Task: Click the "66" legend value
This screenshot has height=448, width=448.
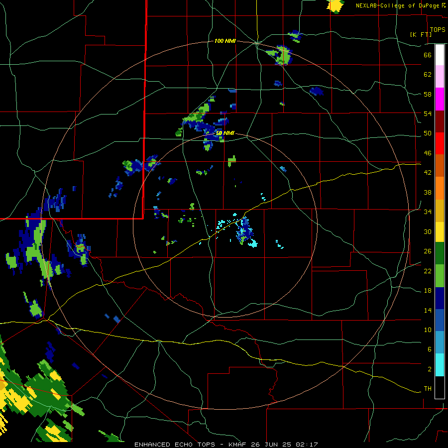Action: click(428, 55)
